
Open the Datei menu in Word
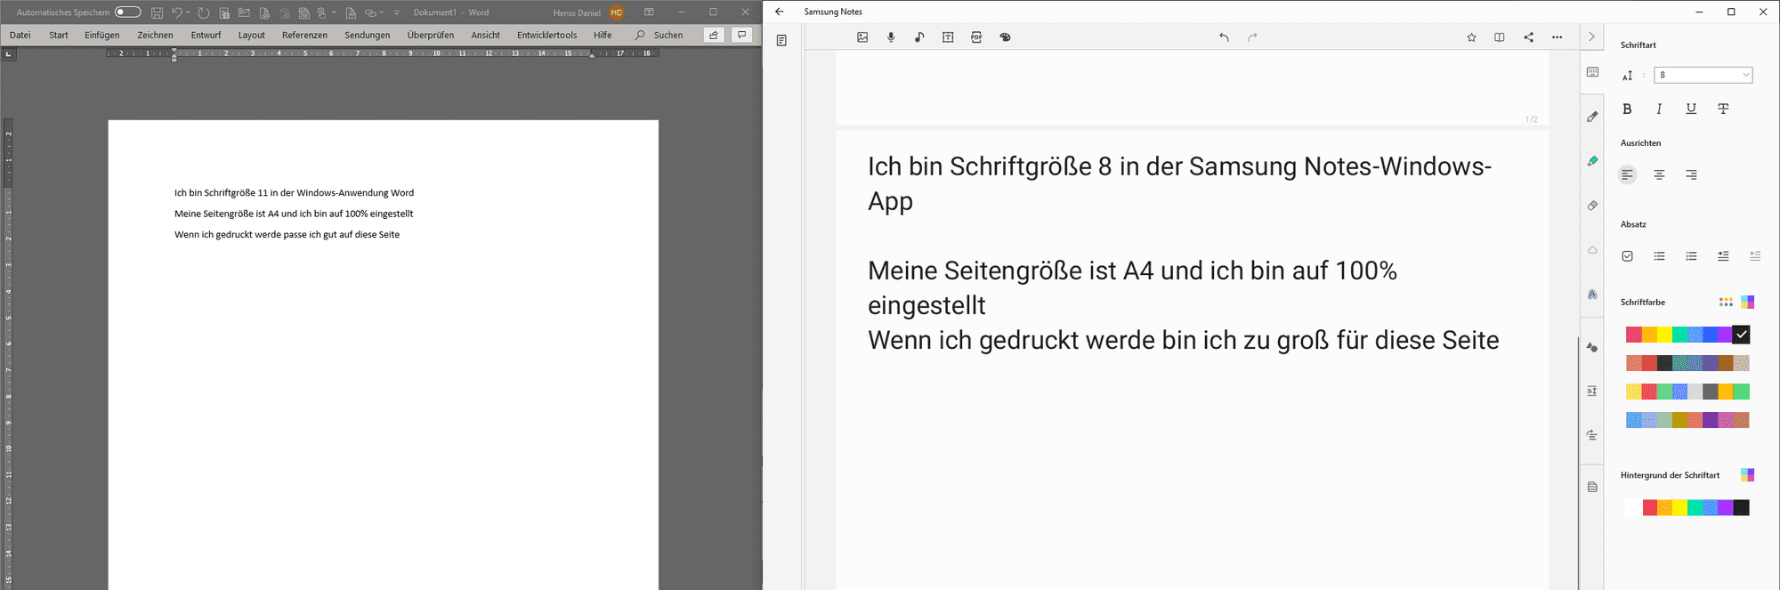coord(20,35)
